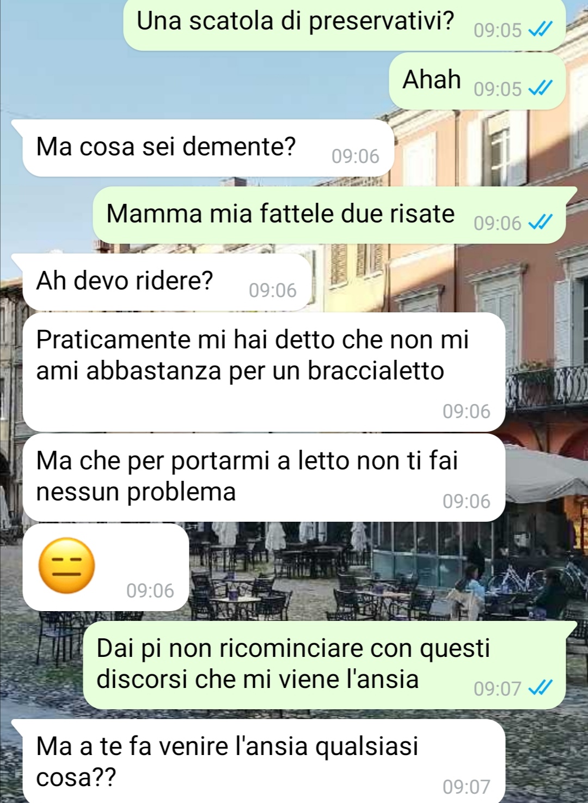Select the 'Una scatola di preservativi?' bubble
The height and width of the screenshot is (803, 588).
[x=345, y=25]
